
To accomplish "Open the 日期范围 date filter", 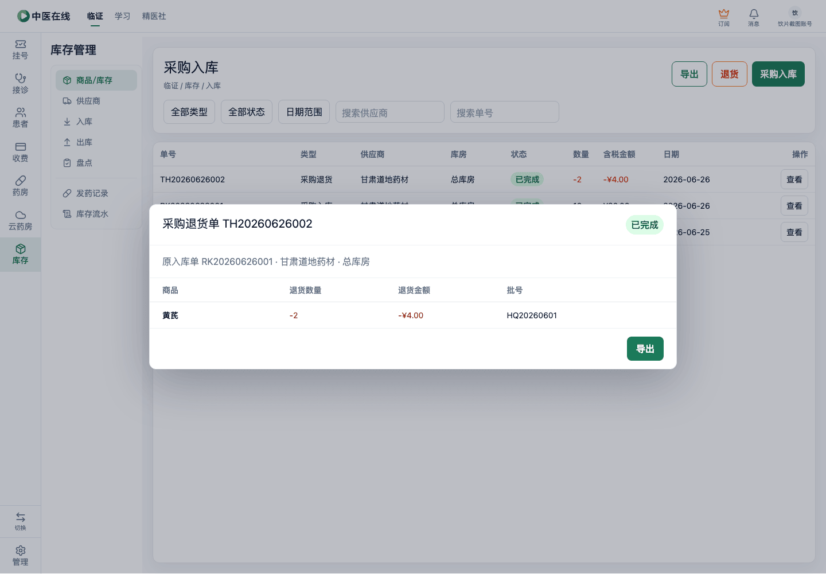I will coord(304,112).
